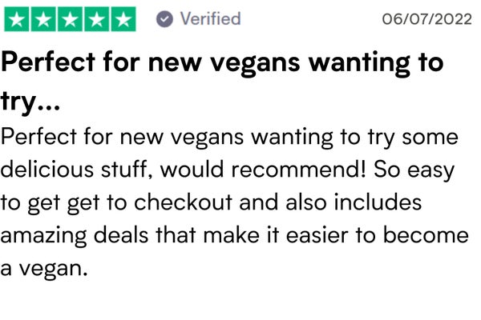Click the final words 'a vegan.'
The width and height of the screenshot is (481, 320).
44,269
